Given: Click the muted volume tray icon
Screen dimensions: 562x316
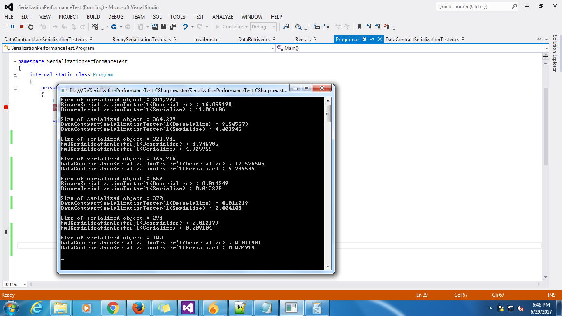Looking at the screenshot, I should [520, 308].
